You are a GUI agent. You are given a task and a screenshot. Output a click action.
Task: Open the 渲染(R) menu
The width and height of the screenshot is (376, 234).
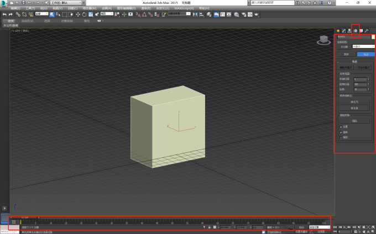tap(146, 8)
